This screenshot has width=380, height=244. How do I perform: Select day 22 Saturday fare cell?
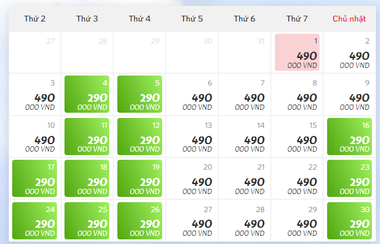[x=297, y=178]
